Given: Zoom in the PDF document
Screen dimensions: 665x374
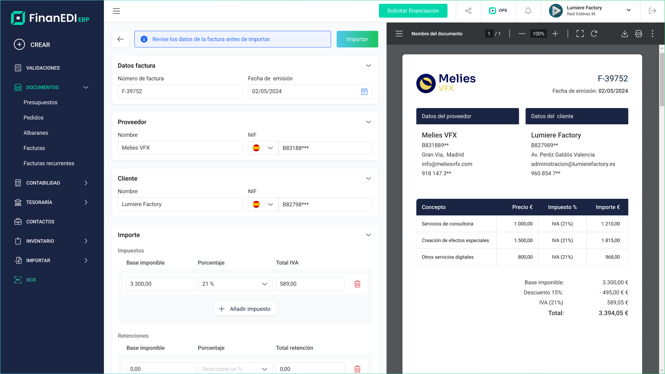Looking at the screenshot, I should (x=555, y=34).
